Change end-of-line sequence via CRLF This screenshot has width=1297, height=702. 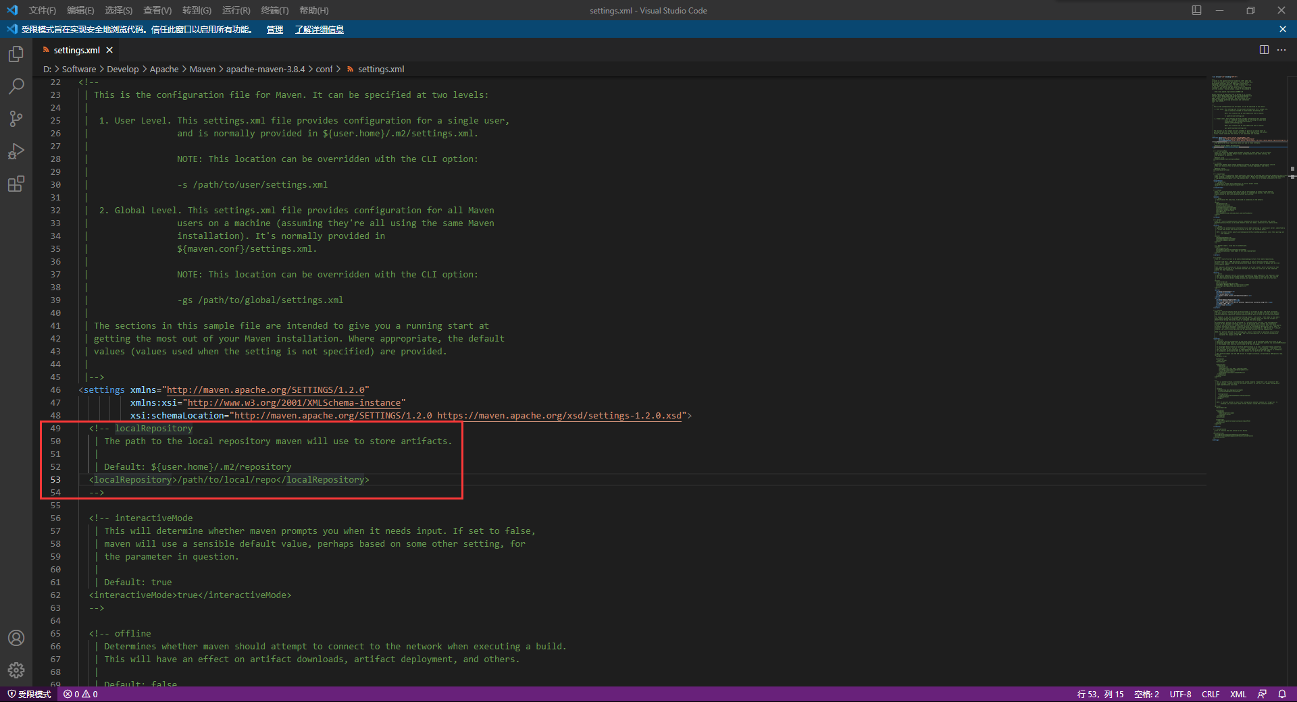[1211, 694]
